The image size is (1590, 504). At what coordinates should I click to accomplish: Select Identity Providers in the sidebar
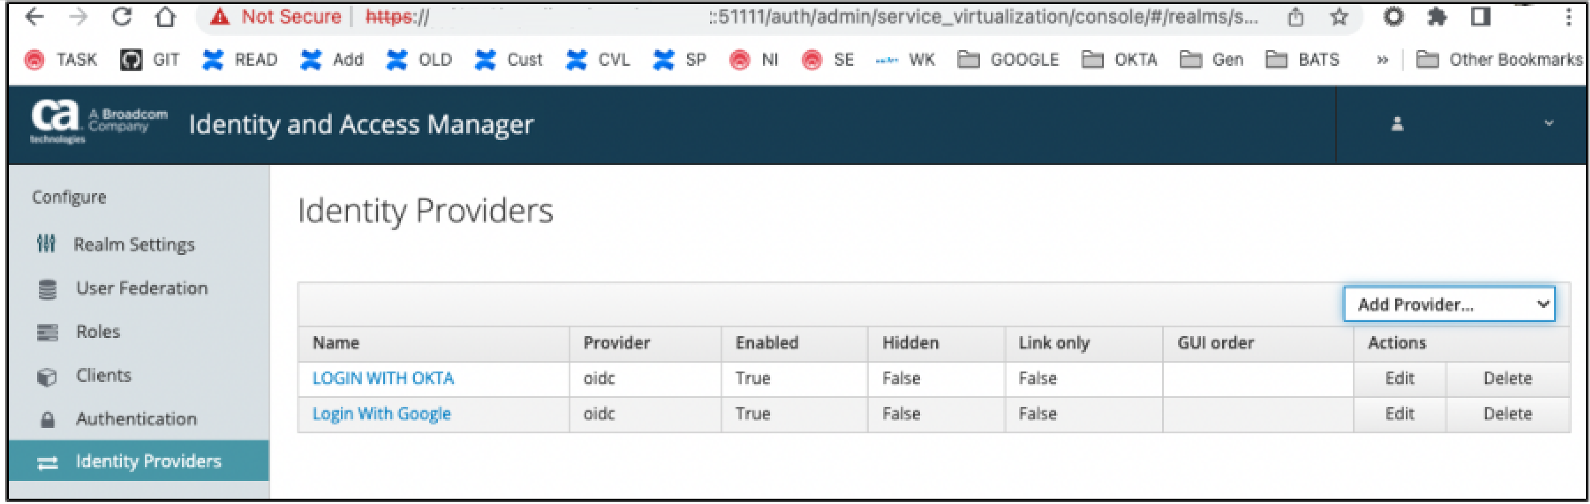[x=140, y=462]
